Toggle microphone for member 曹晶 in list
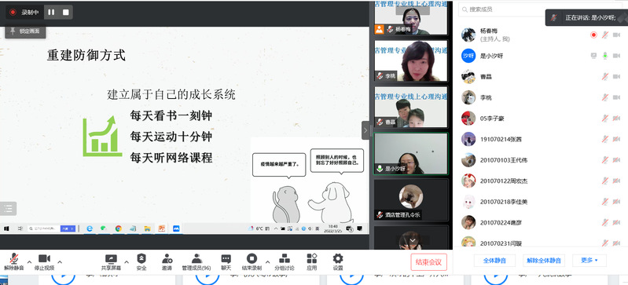 [x=604, y=76]
